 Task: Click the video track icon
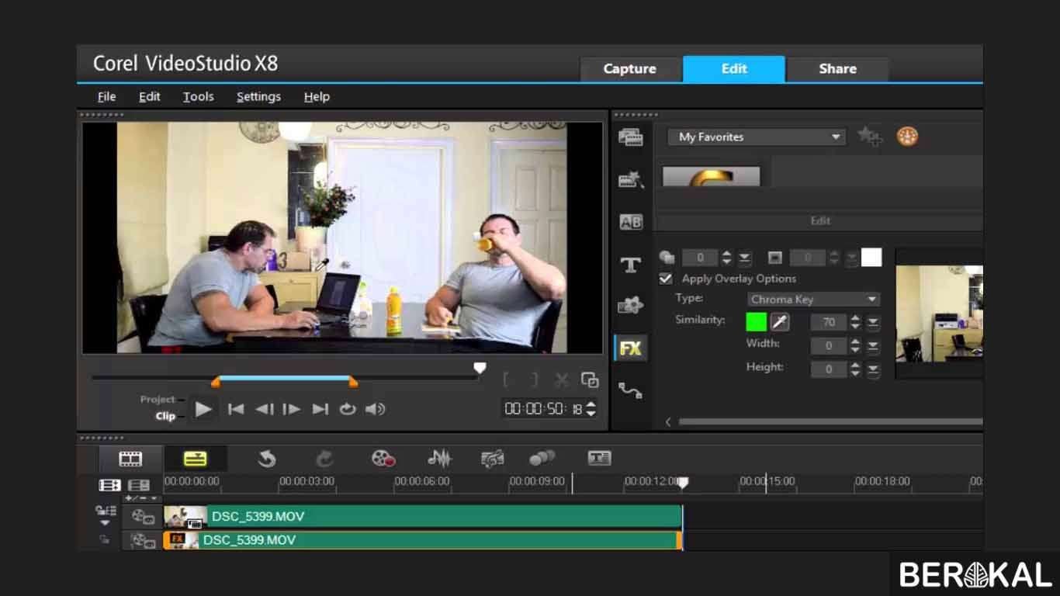(143, 516)
